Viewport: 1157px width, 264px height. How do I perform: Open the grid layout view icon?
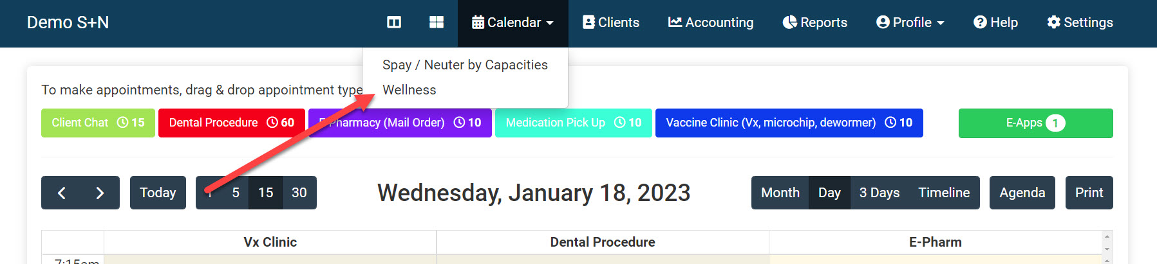click(437, 22)
